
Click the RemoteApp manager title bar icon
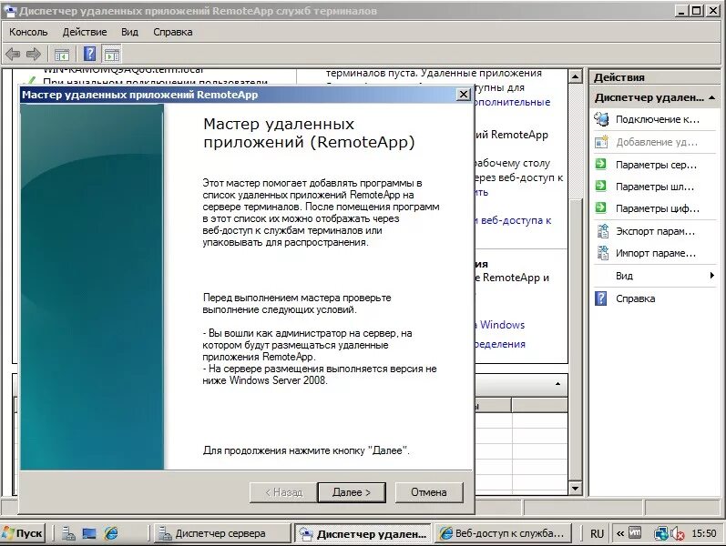10,10
